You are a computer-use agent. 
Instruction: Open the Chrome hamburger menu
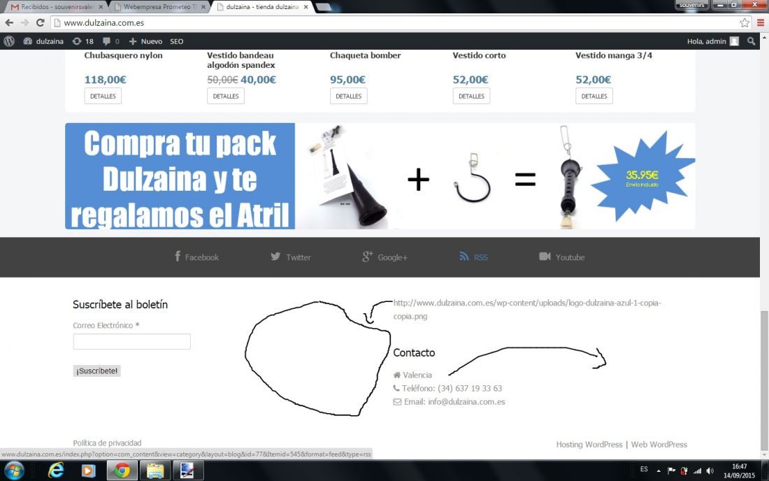[761, 22]
